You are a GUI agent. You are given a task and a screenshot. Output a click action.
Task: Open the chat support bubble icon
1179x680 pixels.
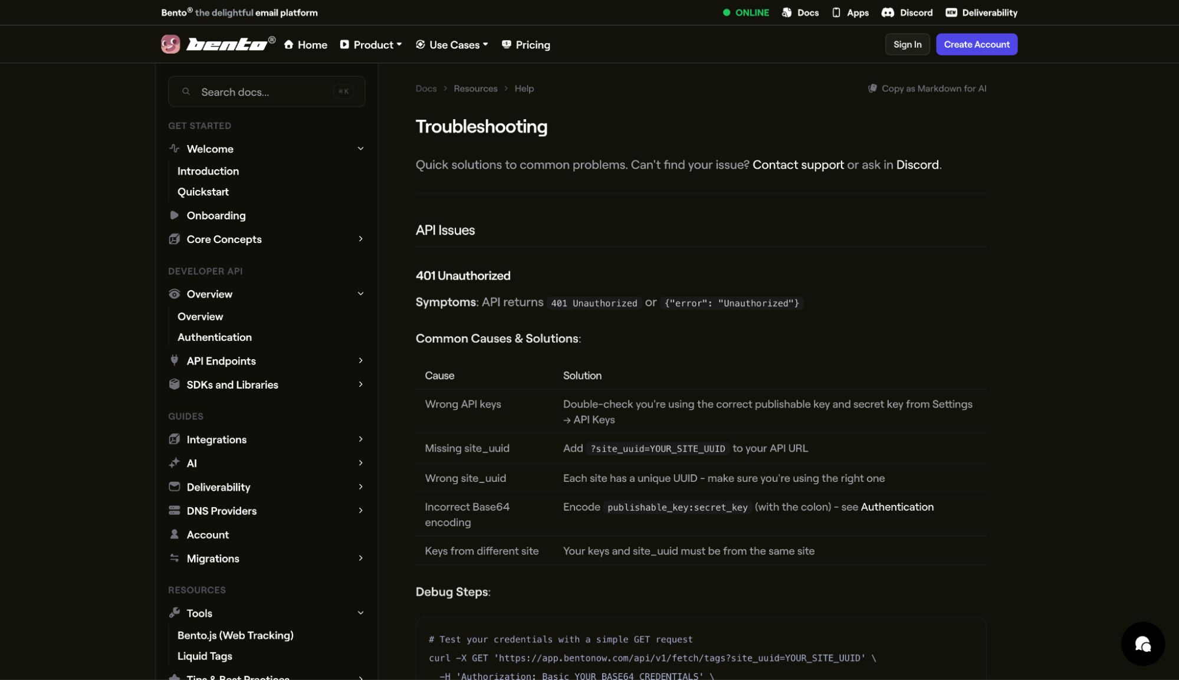pyautogui.click(x=1142, y=644)
